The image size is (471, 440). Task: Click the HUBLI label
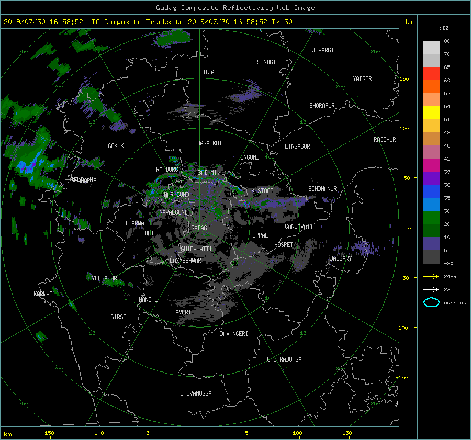(x=146, y=233)
